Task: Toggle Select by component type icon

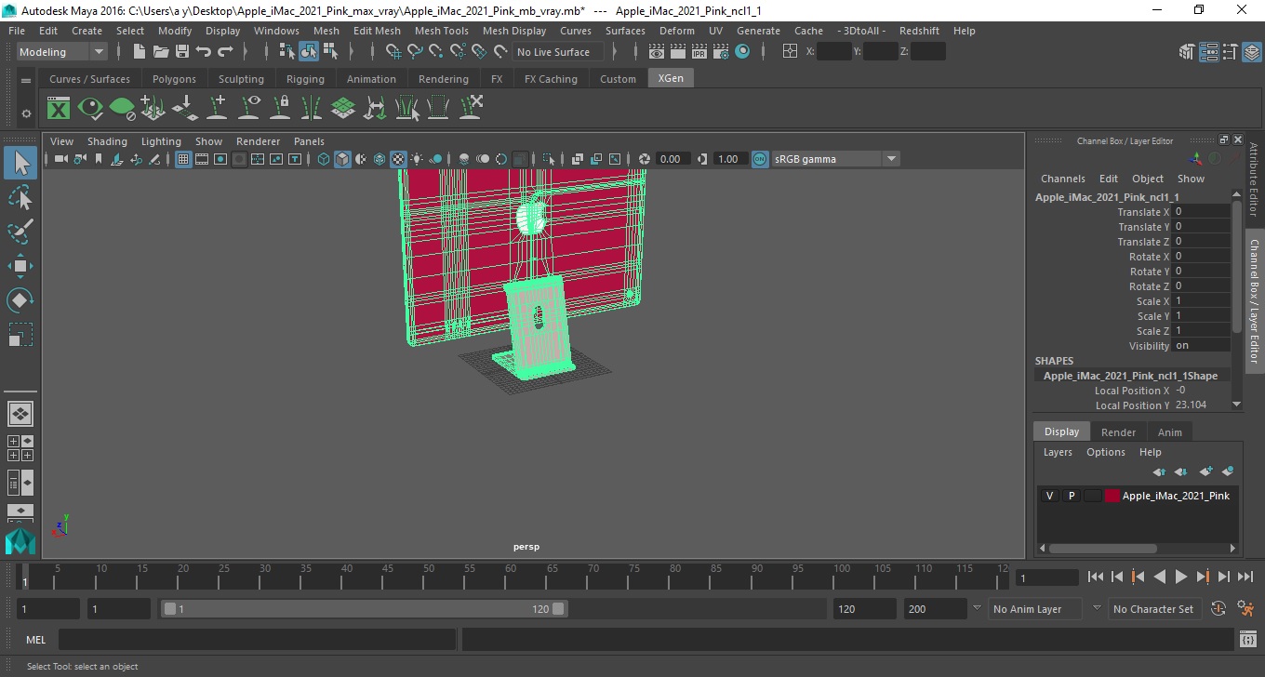Action: (330, 52)
